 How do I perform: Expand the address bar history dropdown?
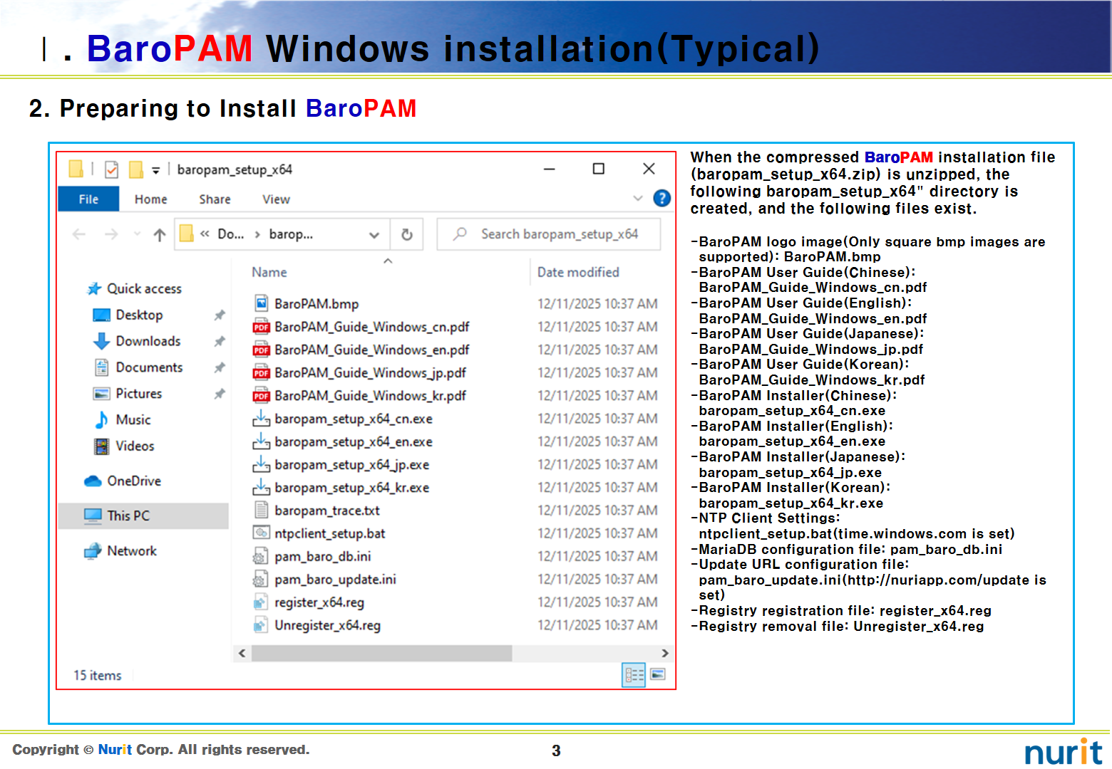(x=374, y=234)
